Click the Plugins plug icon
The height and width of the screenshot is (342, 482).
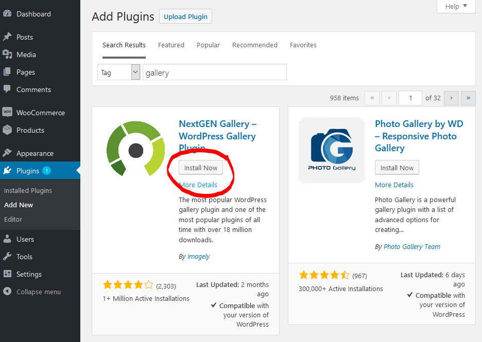click(7, 170)
